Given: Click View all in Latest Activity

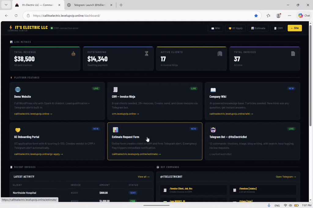Looking at the screenshot, I should 143,177.
